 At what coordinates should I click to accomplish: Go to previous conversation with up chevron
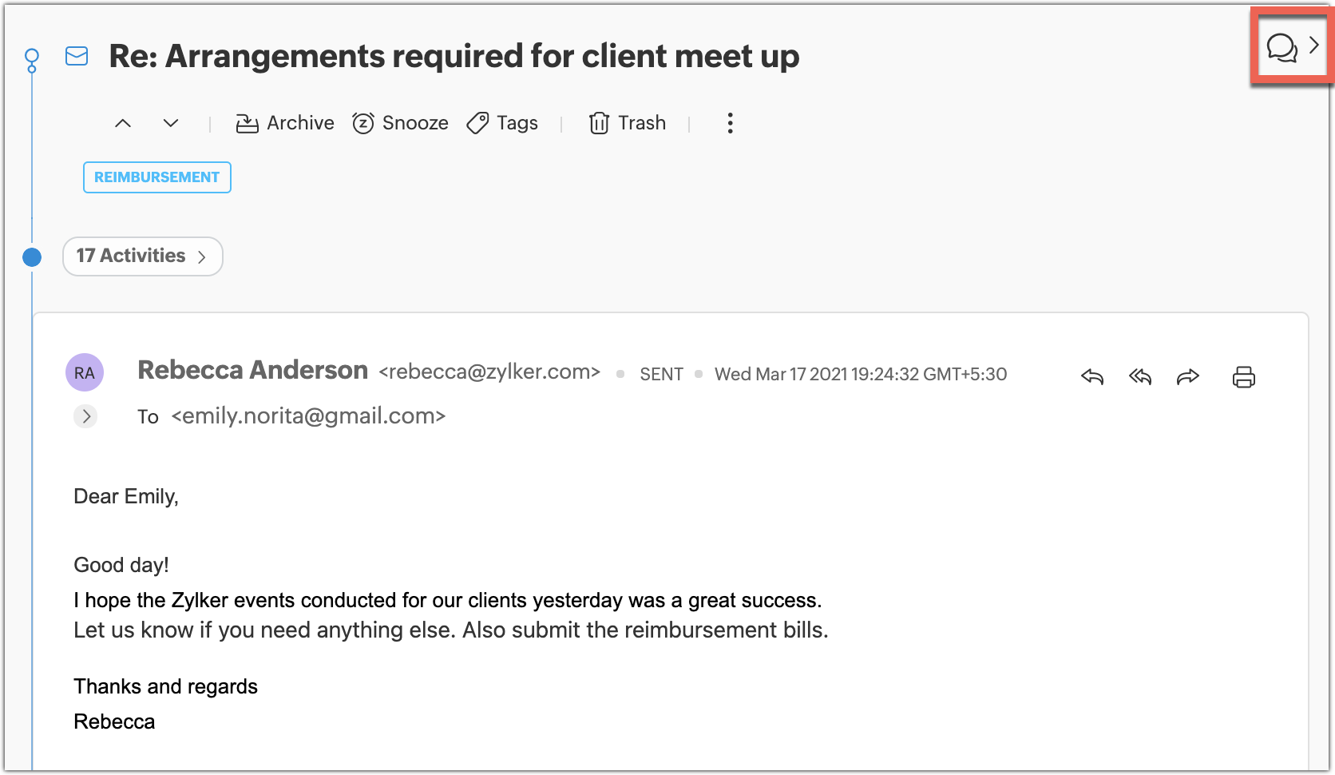coord(123,123)
